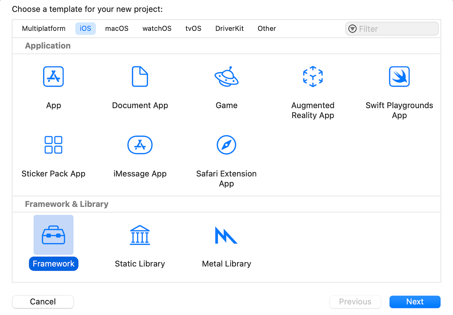
Task: Choose the Static Library template
Action: [140, 235]
